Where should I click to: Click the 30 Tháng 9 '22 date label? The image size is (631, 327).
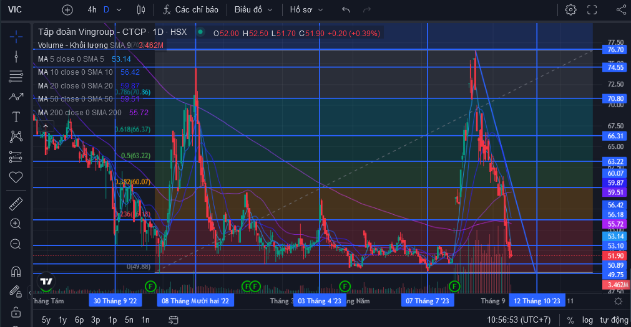click(x=115, y=301)
